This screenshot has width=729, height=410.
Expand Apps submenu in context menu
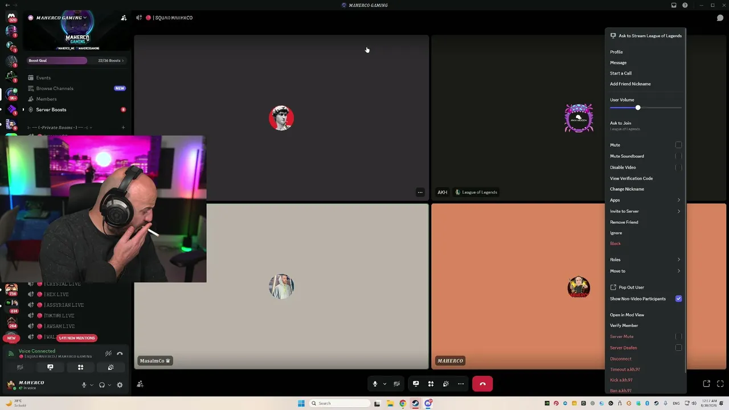coord(645,200)
